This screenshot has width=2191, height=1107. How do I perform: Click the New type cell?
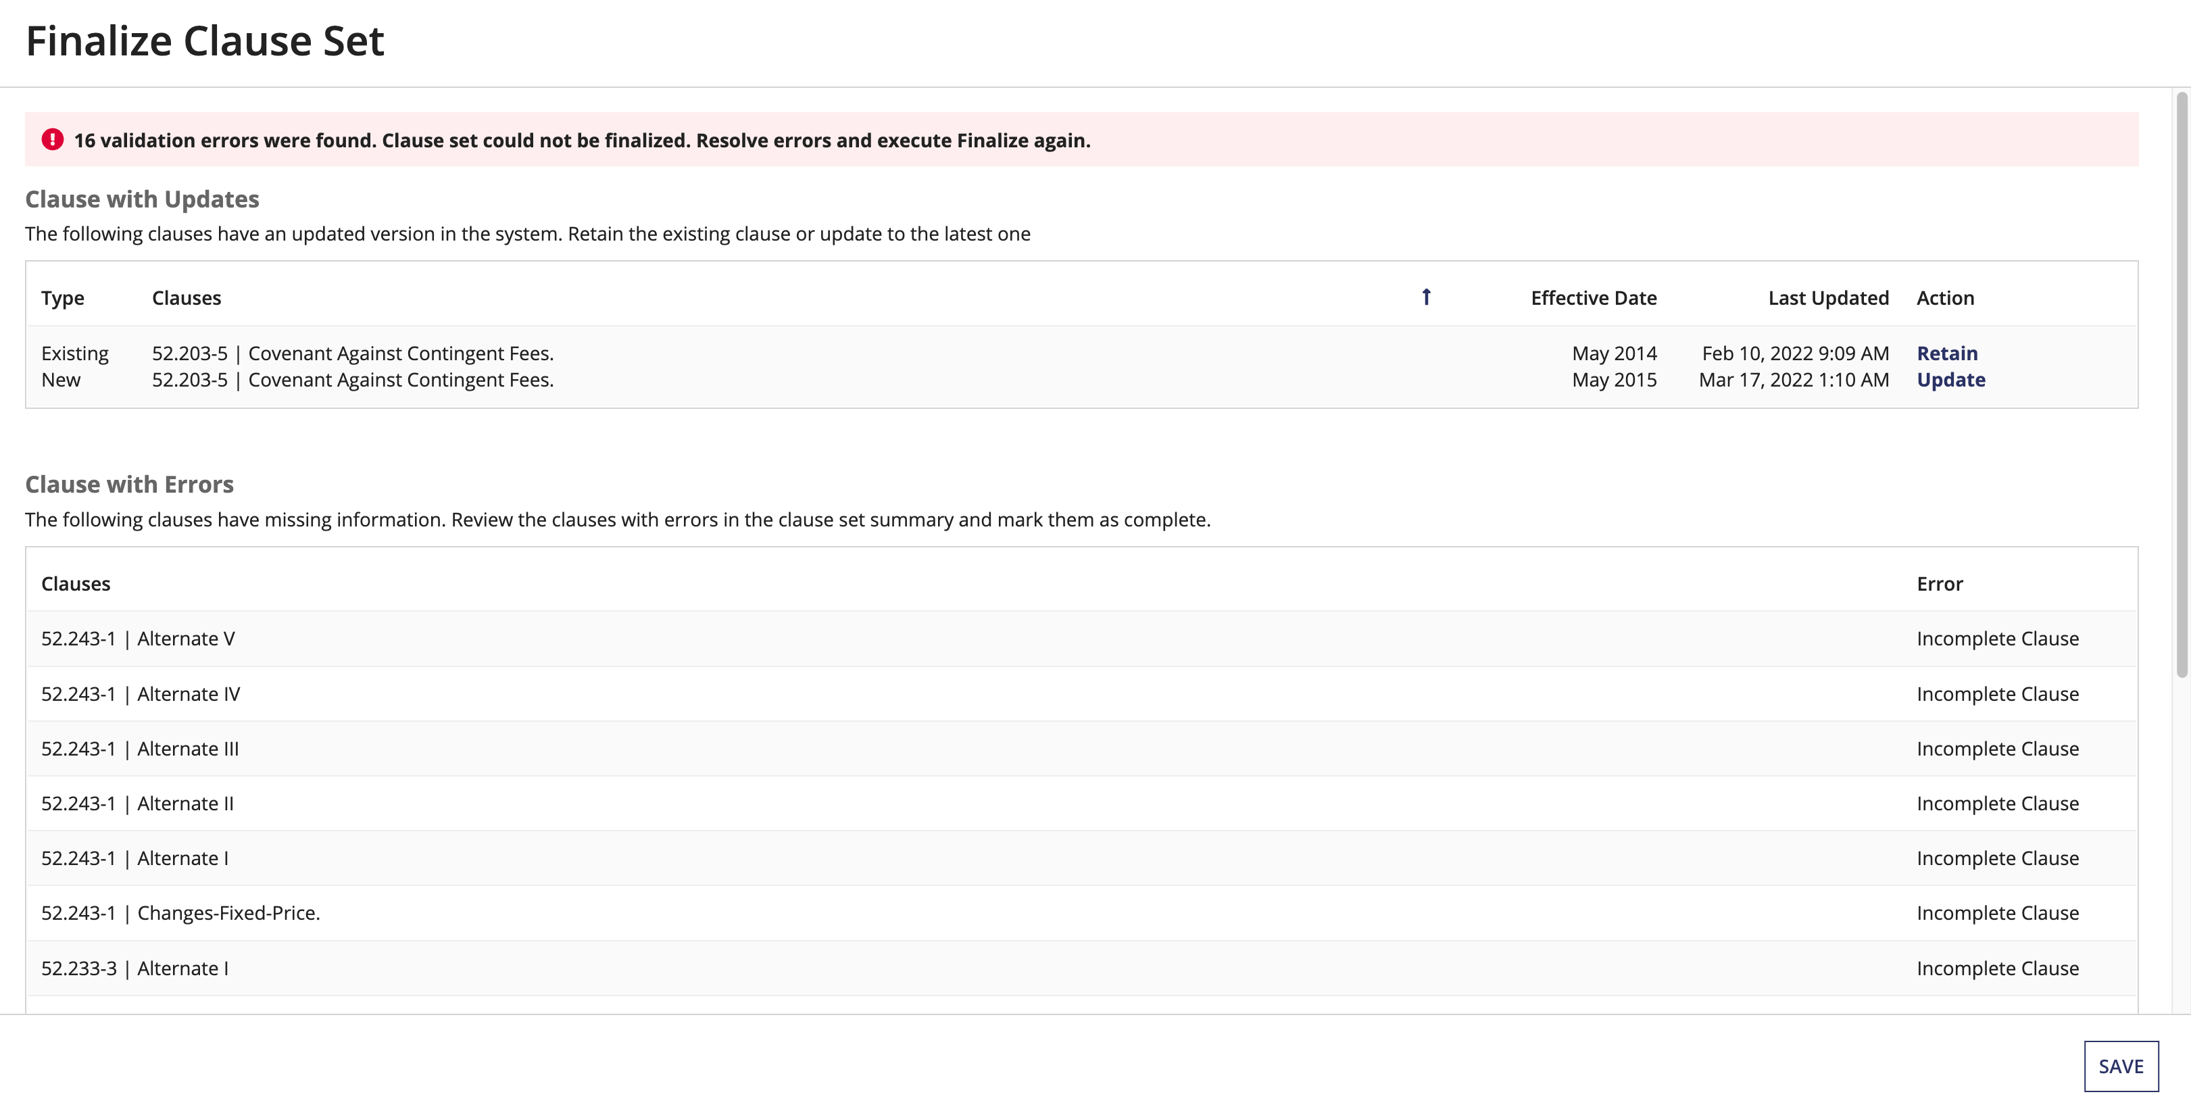pos(61,380)
